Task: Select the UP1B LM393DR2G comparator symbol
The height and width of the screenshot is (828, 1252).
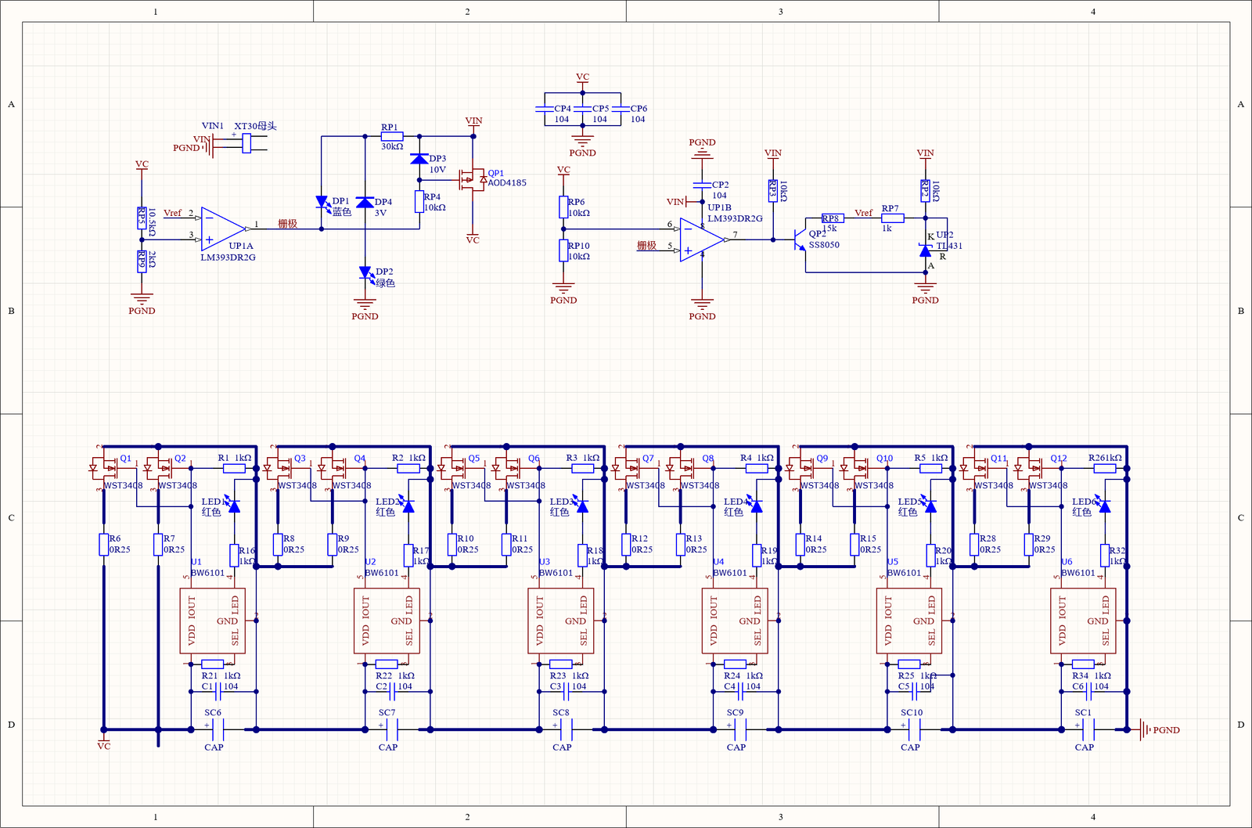Action: coord(702,239)
